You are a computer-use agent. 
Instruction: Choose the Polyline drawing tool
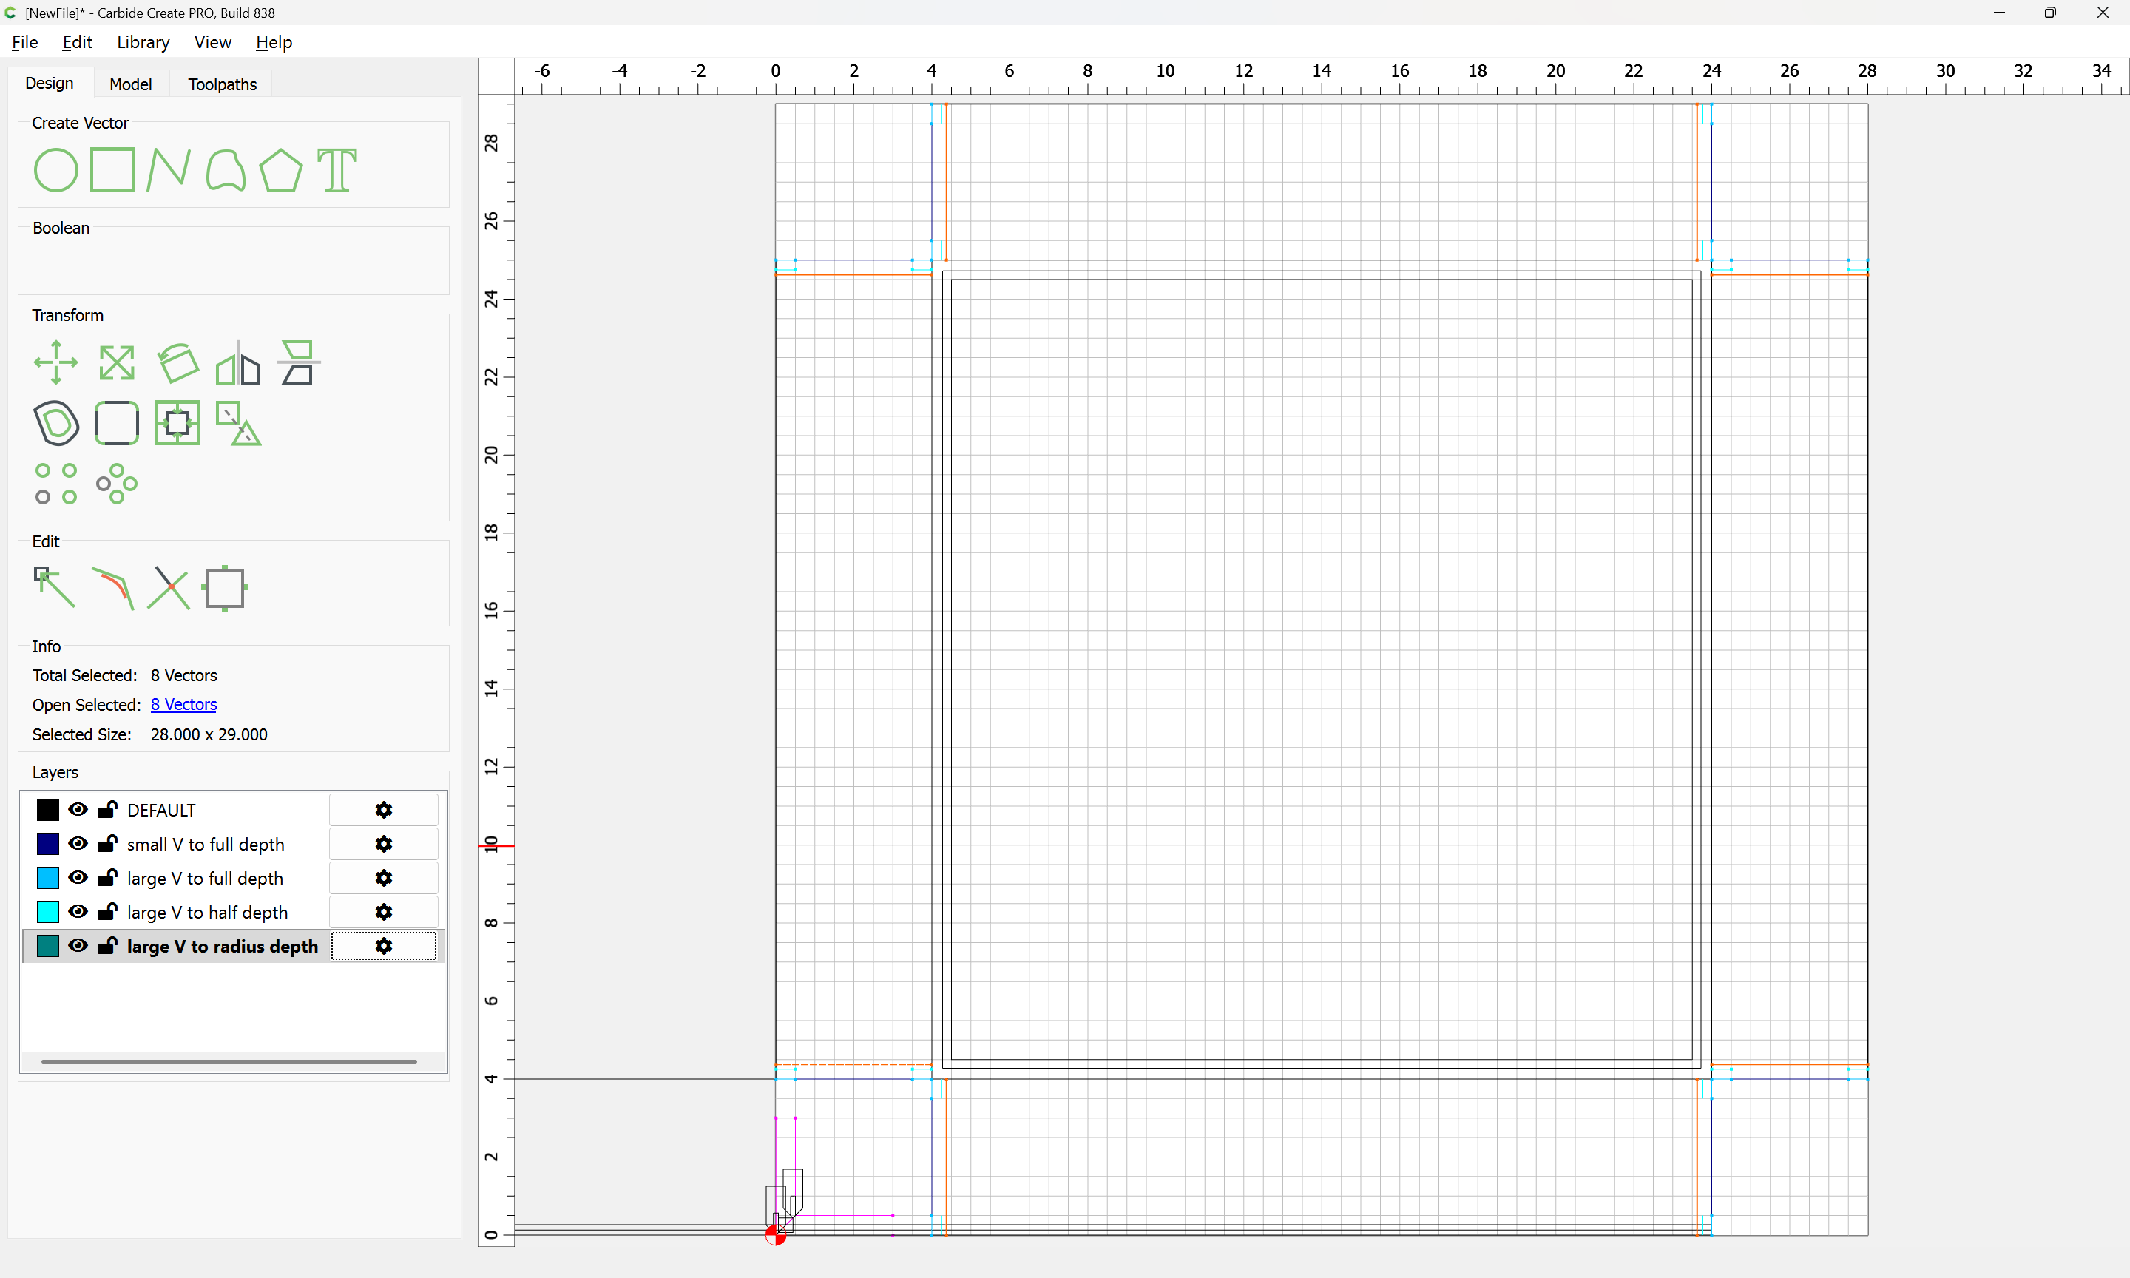coord(168,169)
